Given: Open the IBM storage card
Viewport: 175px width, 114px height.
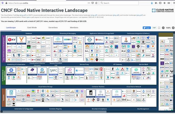Looking at the screenshot, I should coord(33,95).
